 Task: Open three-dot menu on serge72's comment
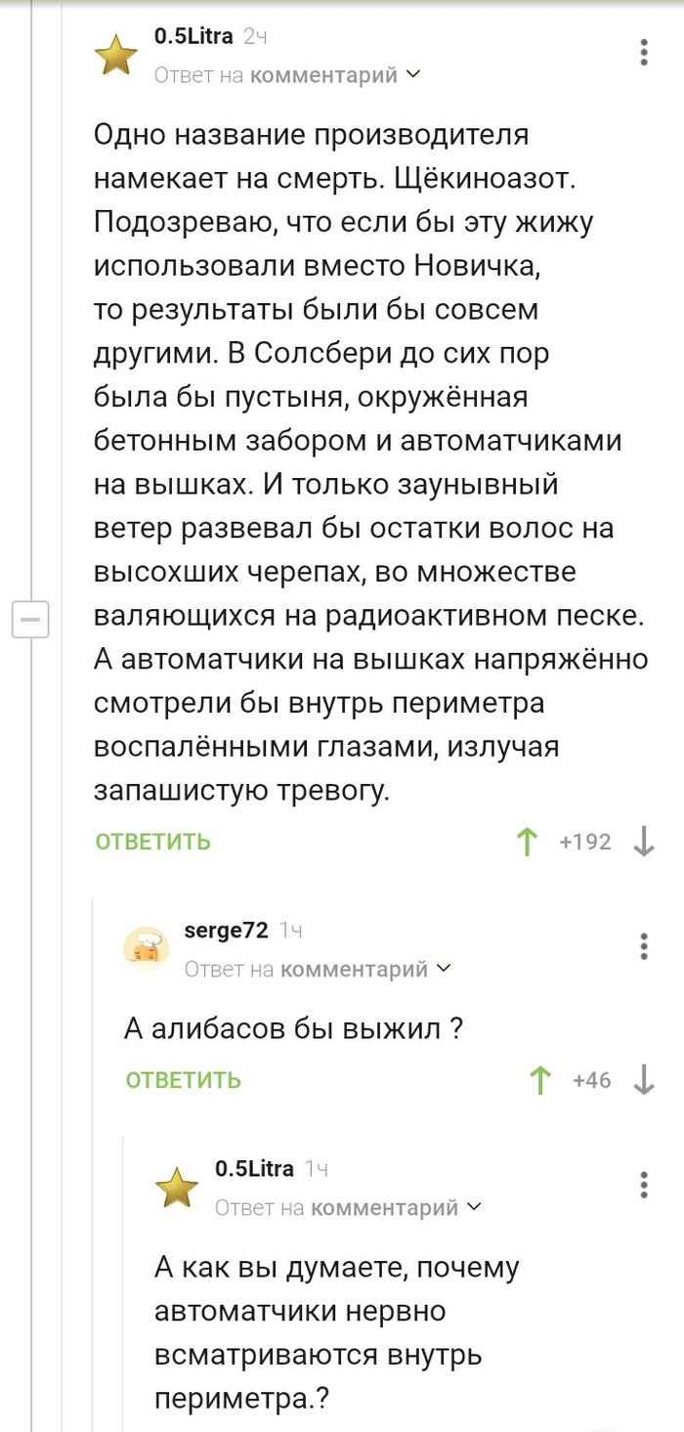(x=644, y=946)
